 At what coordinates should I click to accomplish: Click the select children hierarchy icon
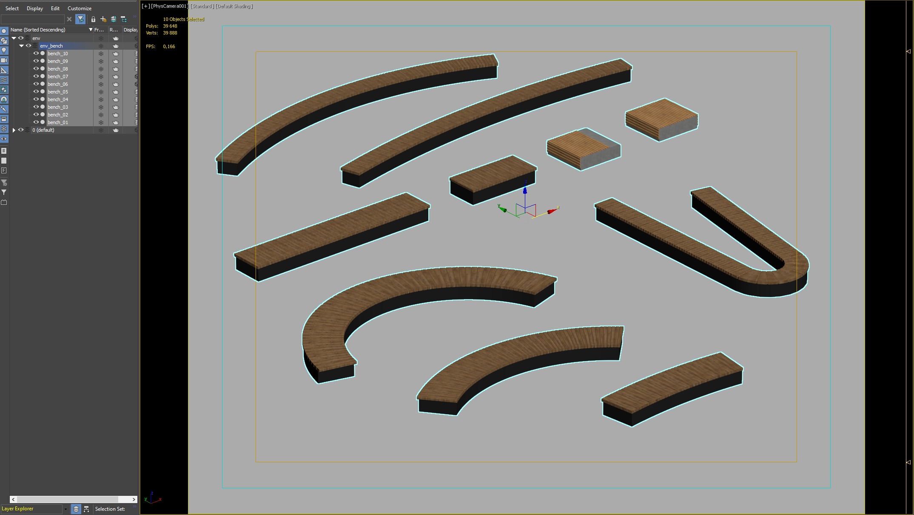(124, 19)
